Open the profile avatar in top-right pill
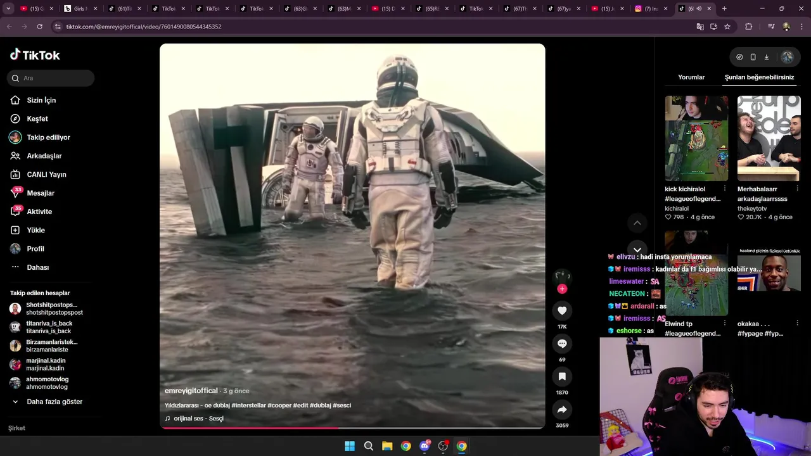 coord(787,57)
